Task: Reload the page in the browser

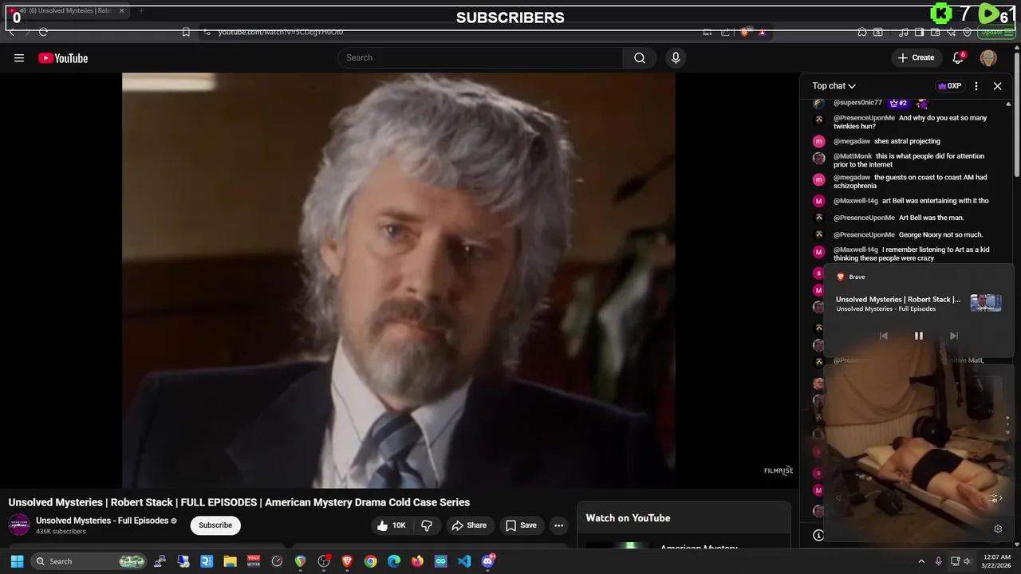Action: click(43, 32)
